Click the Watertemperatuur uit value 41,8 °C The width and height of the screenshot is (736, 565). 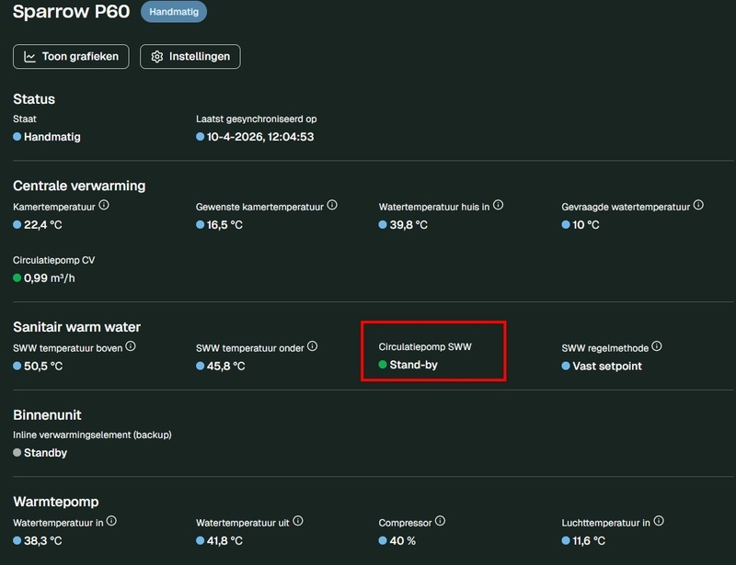[224, 541]
